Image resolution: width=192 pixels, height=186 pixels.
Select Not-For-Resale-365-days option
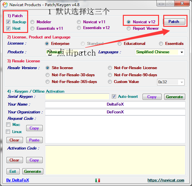point(48,82)
